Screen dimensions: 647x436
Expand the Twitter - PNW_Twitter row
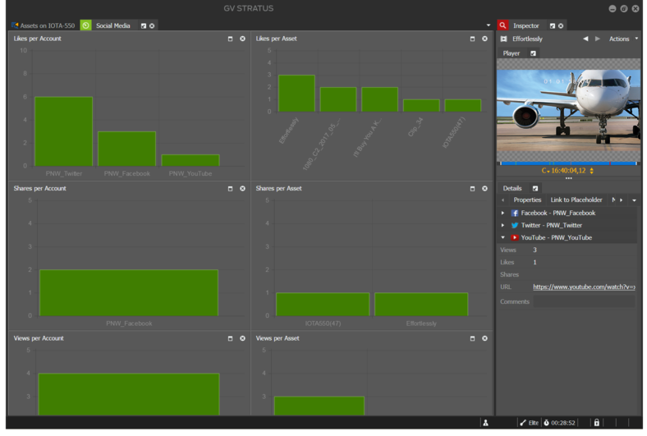click(x=502, y=226)
